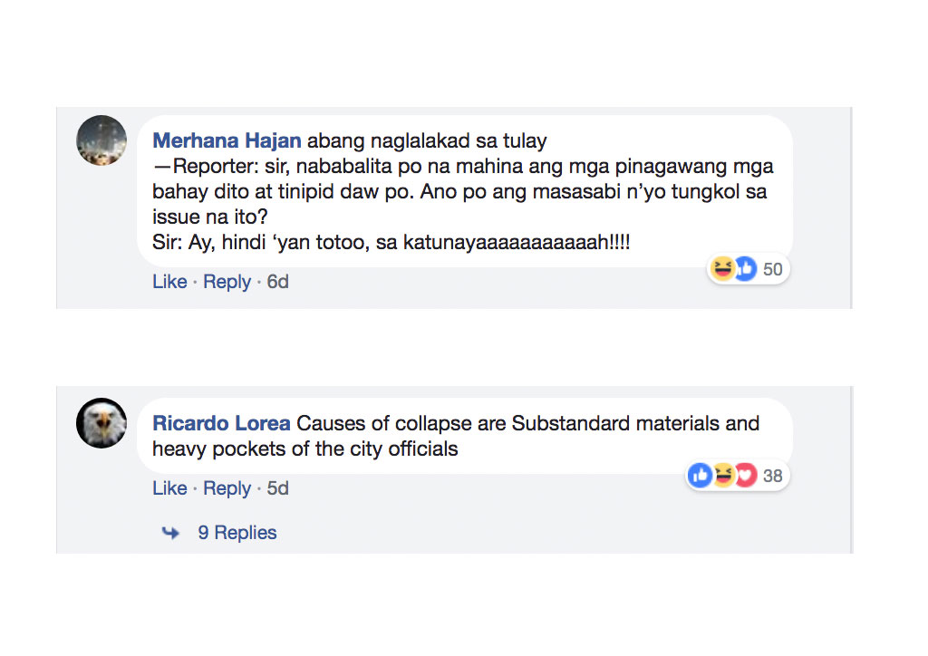Open Merhana Hajan's profile name link

coord(227,141)
